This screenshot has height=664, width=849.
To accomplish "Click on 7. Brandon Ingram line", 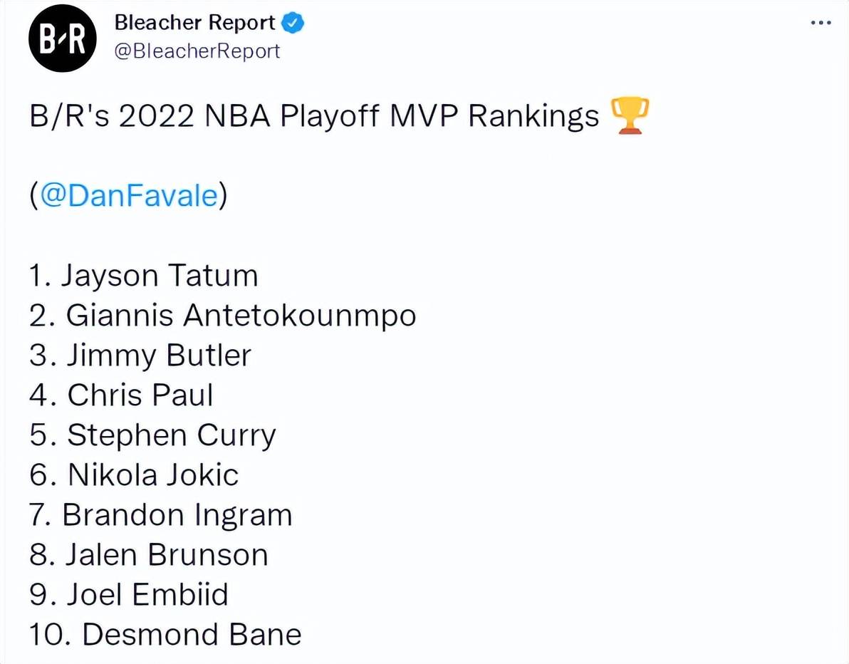I will [161, 516].
